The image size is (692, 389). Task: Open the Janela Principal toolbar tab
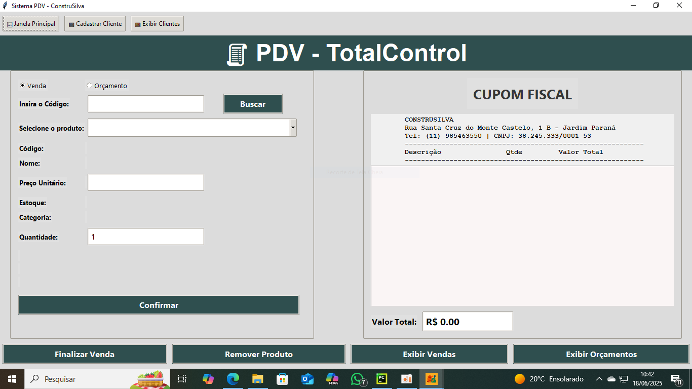[31, 24]
